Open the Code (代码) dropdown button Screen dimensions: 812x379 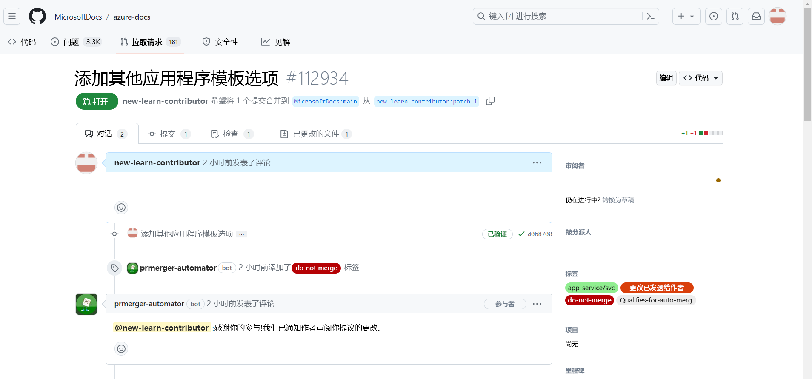[x=700, y=78]
